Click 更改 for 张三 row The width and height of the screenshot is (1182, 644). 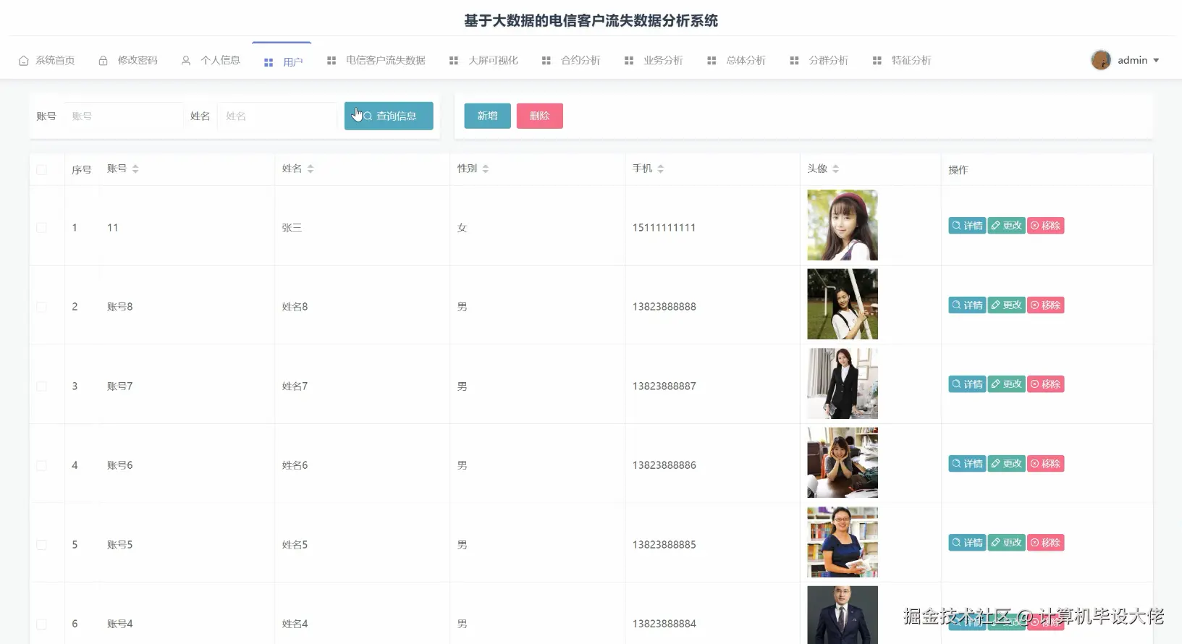coord(1007,226)
